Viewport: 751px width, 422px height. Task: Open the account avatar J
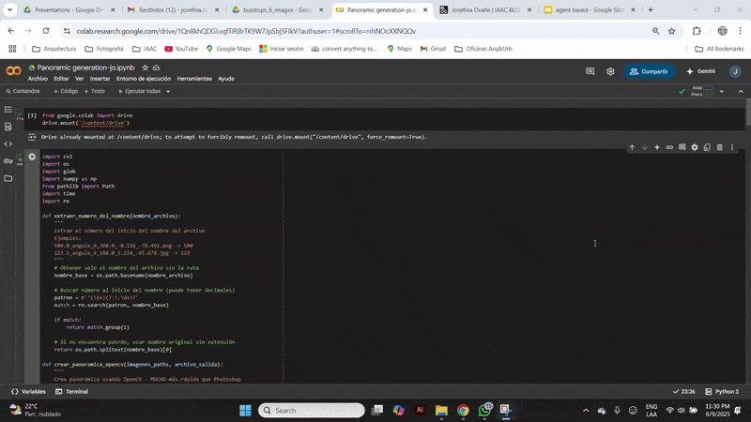coord(735,71)
